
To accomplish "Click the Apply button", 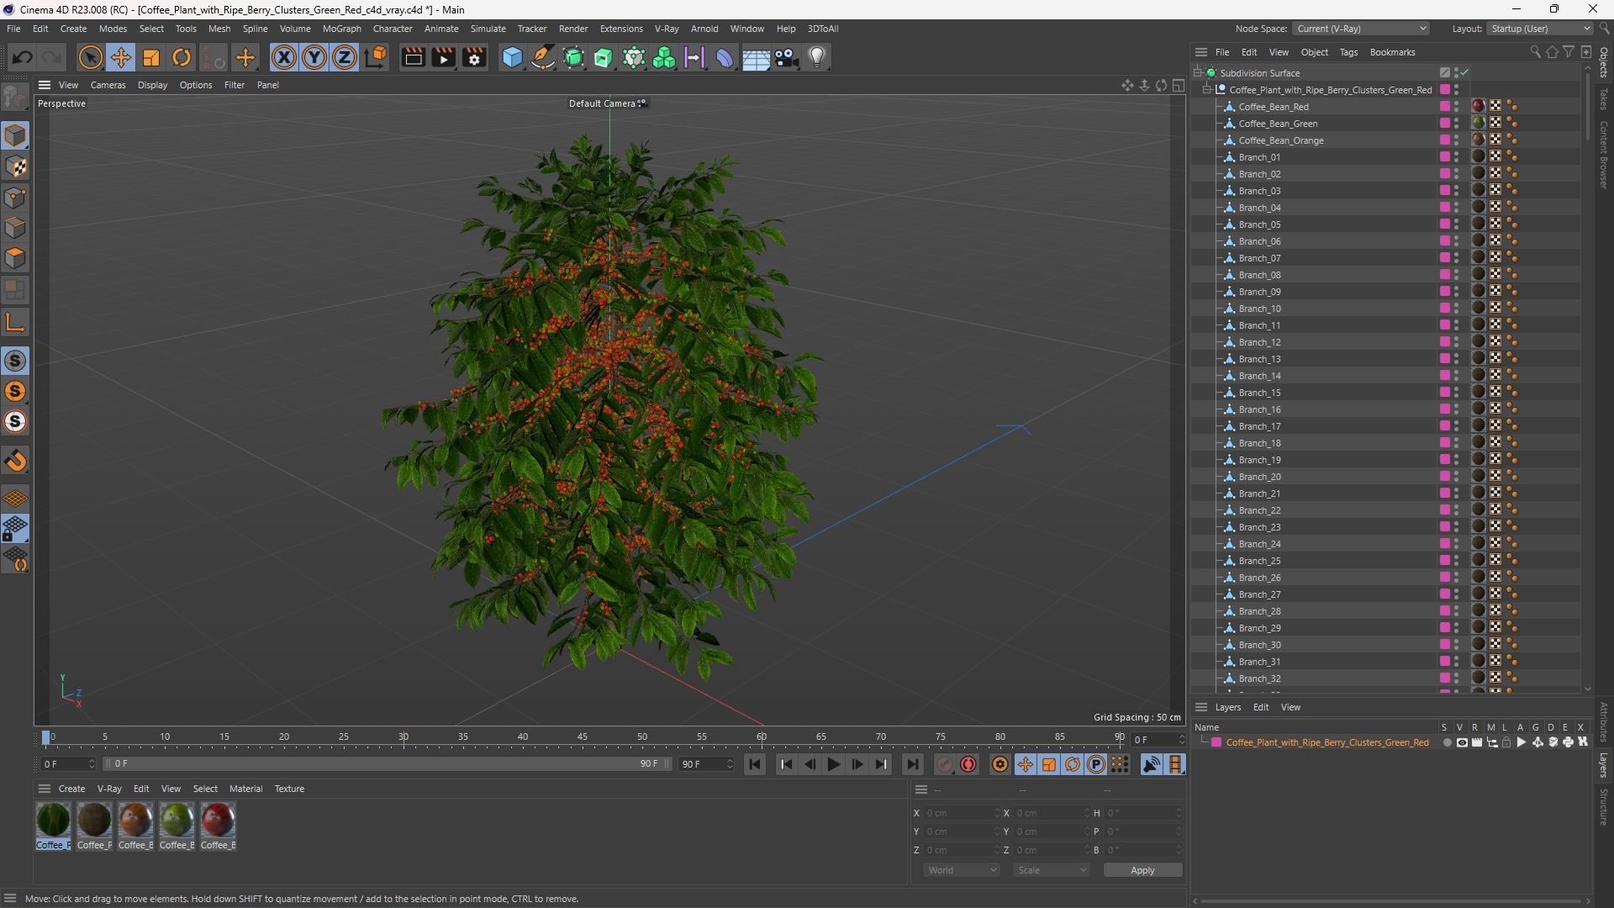I will (1142, 870).
